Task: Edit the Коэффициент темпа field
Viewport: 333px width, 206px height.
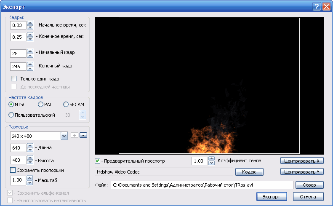Action: [200, 161]
